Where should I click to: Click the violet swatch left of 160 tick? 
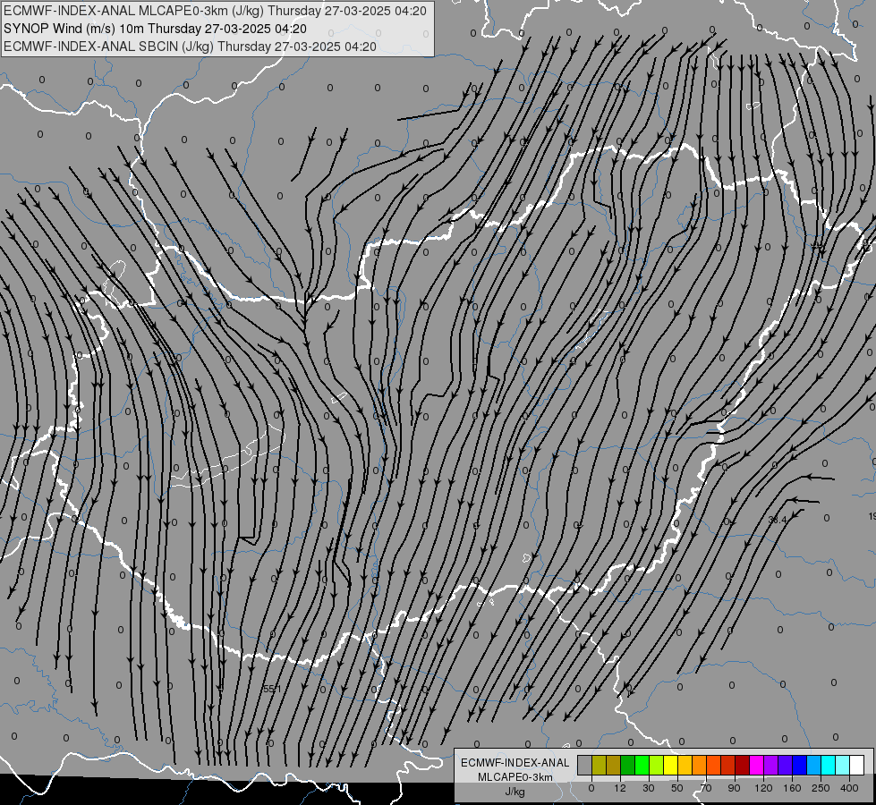[x=786, y=765]
